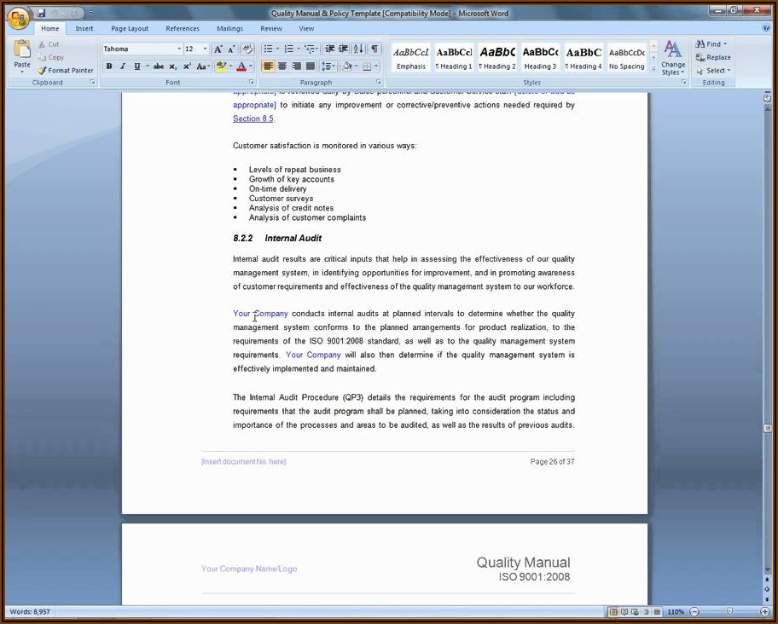The height and width of the screenshot is (624, 778).
Task: Toggle italic formatting
Action: click(123, 66)
